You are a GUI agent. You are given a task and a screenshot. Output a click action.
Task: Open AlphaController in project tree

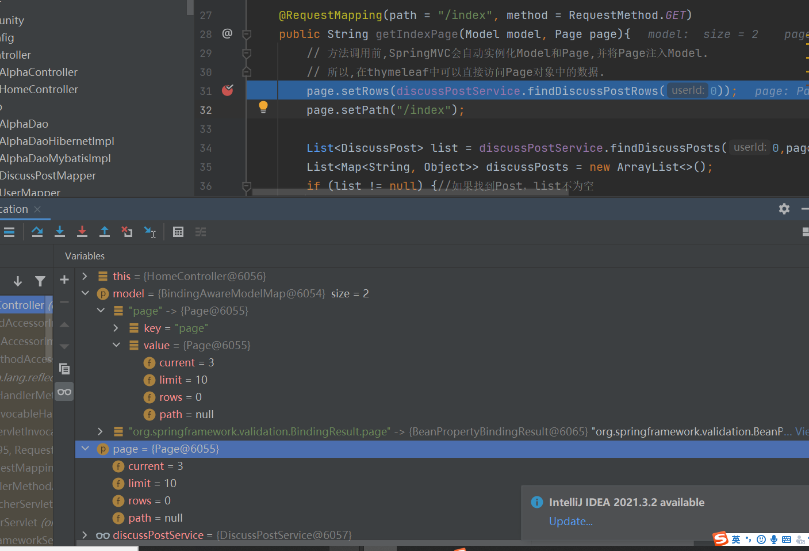(x=39, y=72)
